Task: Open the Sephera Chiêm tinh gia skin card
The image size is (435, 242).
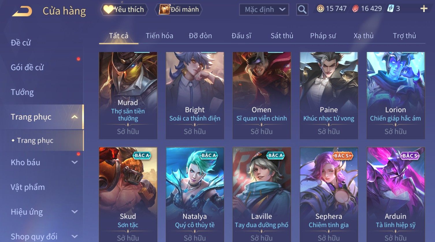Action: [329, 195]
